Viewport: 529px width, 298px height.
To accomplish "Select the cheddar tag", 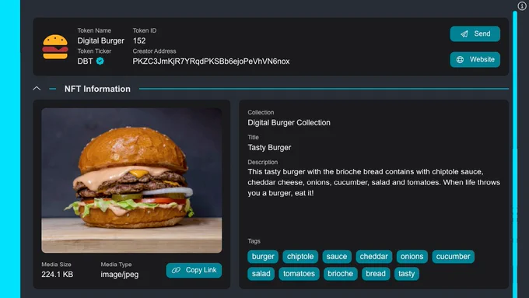I will (x=374, y=257).
